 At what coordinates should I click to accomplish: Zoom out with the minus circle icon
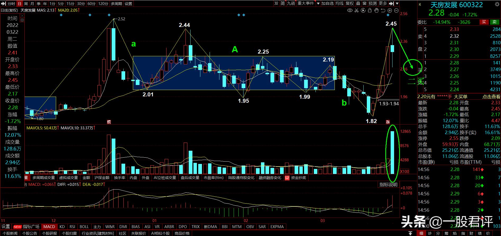point(396,11)
